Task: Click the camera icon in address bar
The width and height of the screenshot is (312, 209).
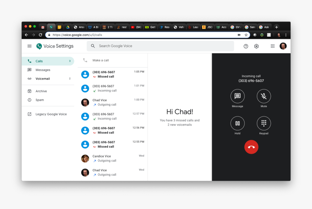Action: click(x=239, y=35)
